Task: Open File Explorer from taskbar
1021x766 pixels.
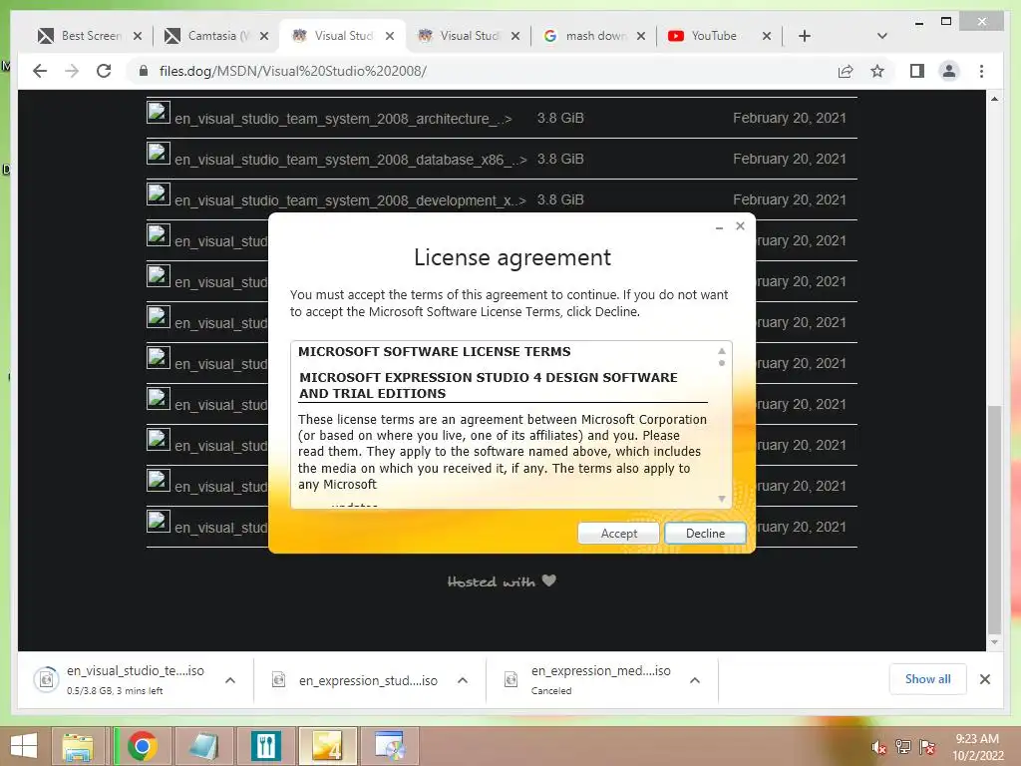Action: [78, 746]
